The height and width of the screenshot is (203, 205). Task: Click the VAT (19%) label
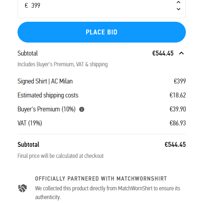coord(30,123)
